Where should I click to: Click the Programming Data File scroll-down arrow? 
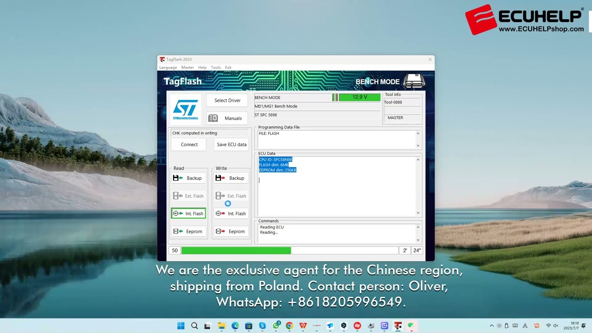coord(418,146)
